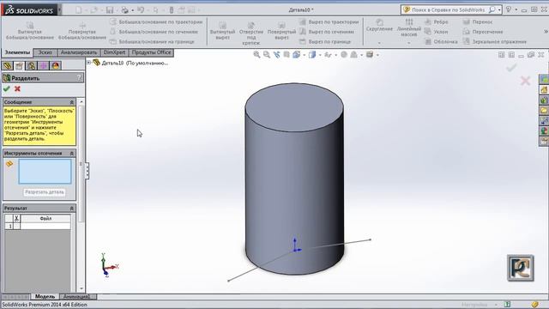Click the trim tools selection box
This screenshot has height=309, width=549.
[45, 172]
